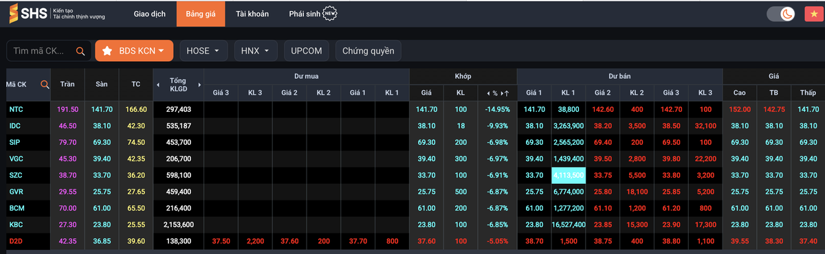This screenshot has height=254, width=825.
Task: Click the 3,263,900 sell volume for IDC
Action: coord(568,126)
